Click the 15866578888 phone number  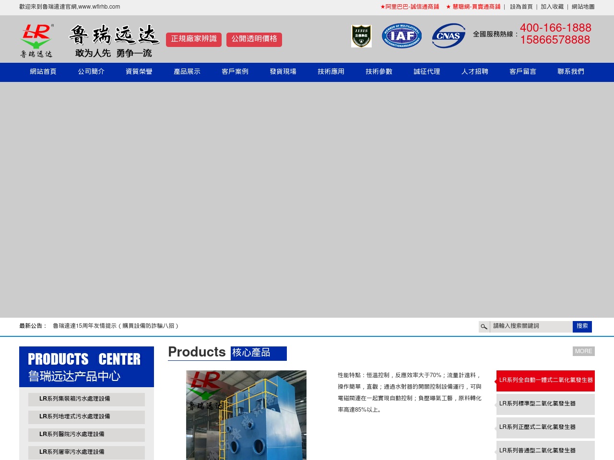pyautogui.click(x=555, y=40)
